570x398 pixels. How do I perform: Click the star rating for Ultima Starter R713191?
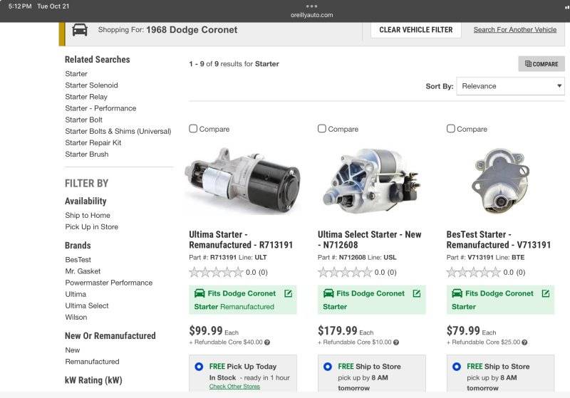(216, 272)
